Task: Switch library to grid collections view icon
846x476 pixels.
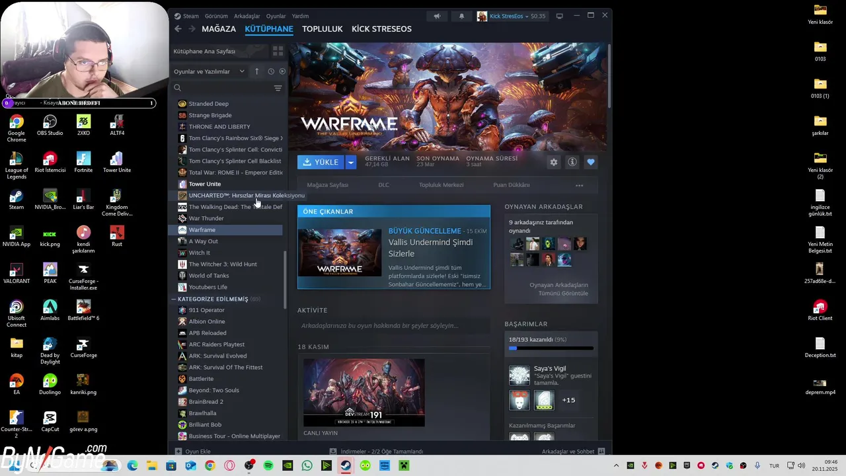Action: [x=278, y=51]
